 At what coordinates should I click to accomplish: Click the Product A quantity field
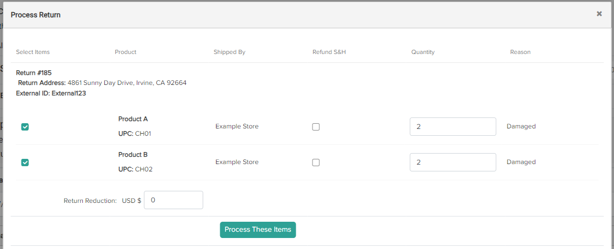pyautogui.click(x=453, y=127)
